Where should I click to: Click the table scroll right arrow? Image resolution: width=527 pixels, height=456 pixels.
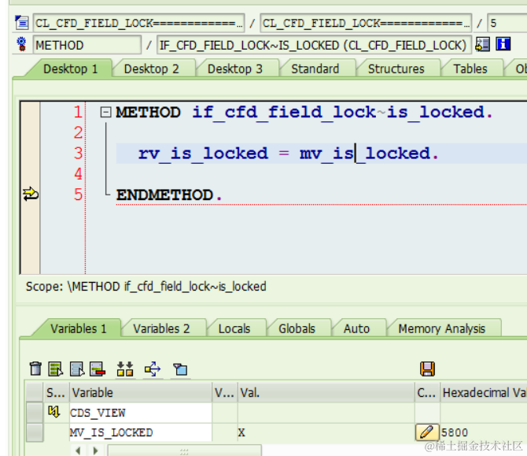pyautogui.click(x=95, y=450)
